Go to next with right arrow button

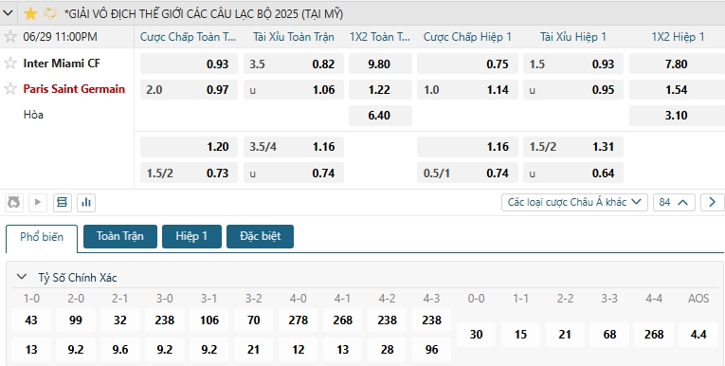point(712,202)
